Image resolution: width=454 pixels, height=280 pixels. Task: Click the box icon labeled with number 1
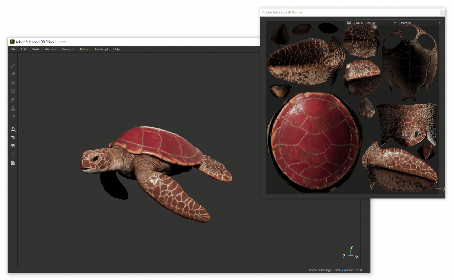tap(13, 137)
